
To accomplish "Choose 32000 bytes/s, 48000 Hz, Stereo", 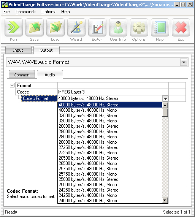I will coord(110,116).
